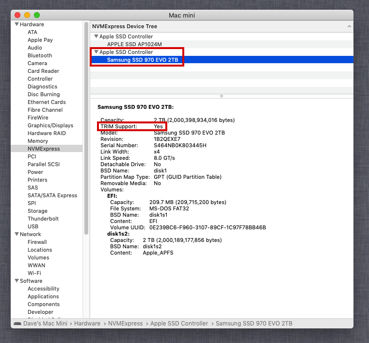Select Samsung SSD 970 EVO 2TB row
Viewport: 369px width, 343px height.
click(x=222, y=60)
